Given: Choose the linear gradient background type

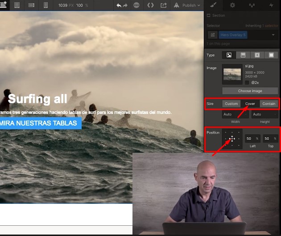Looking at the screenshot, I should pyautogui.click(x=243, y=55).
